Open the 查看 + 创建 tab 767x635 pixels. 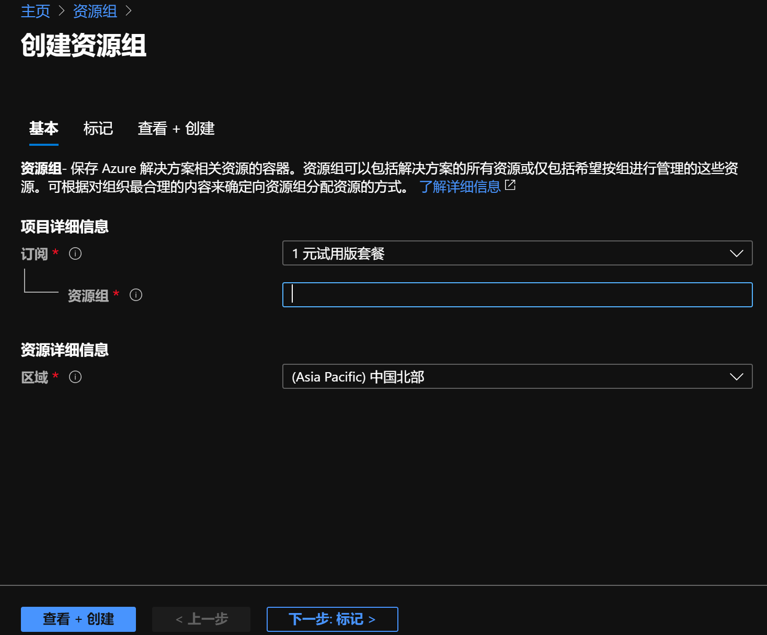pos(176,128)
